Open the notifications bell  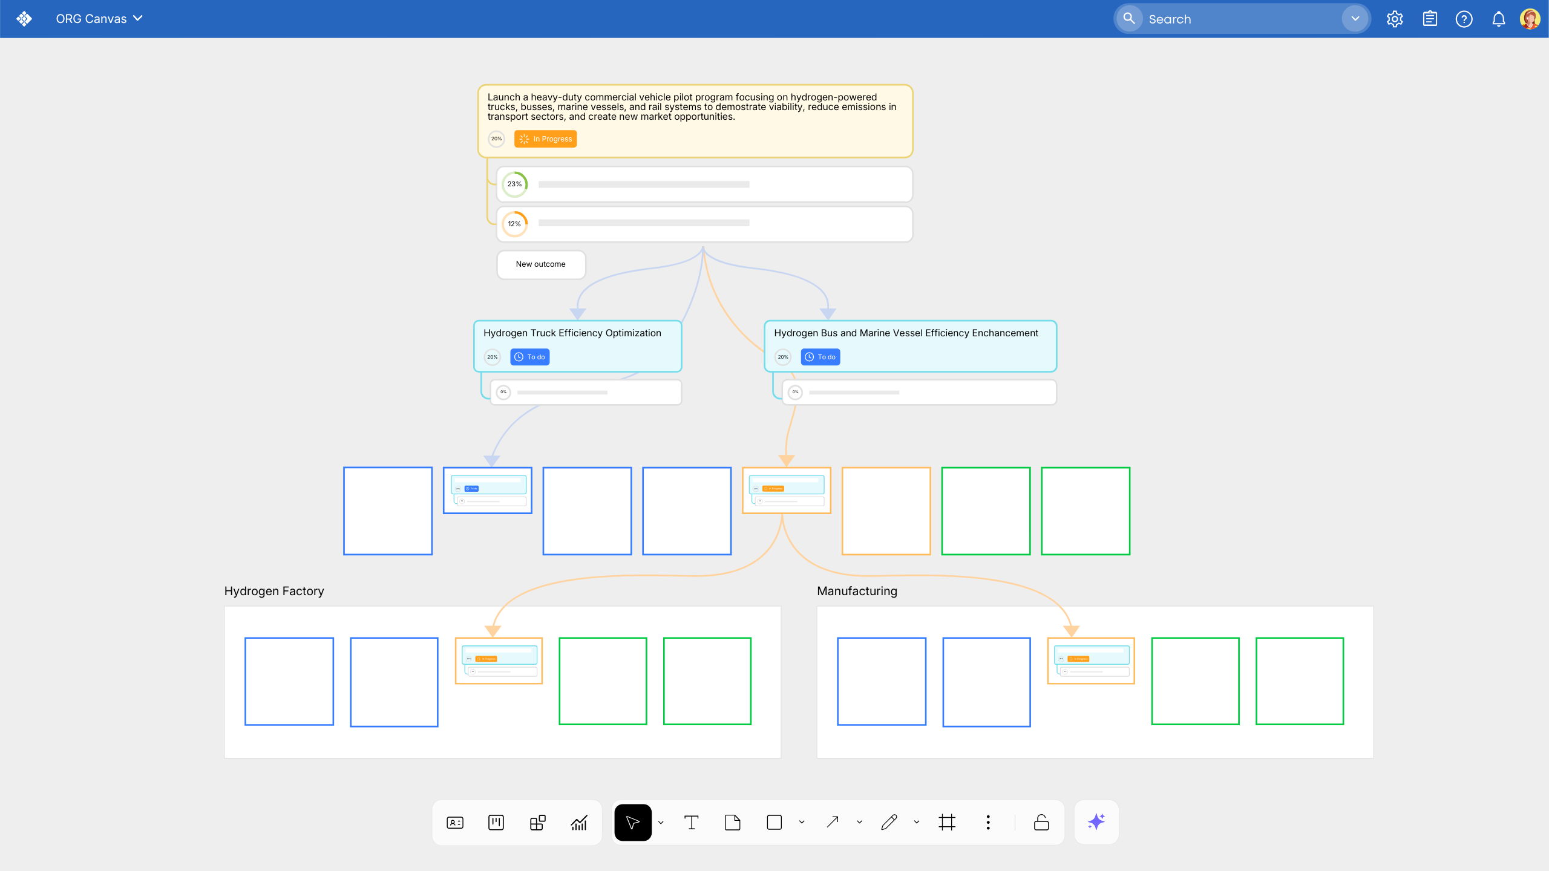[1498, 19]
